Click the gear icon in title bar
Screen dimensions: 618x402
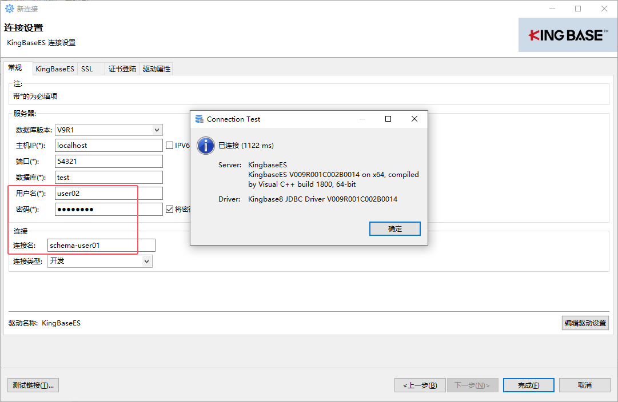9,9
